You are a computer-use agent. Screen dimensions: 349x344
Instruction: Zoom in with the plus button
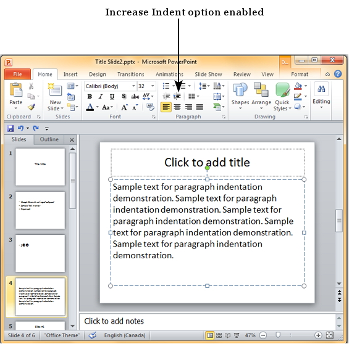tap(318, 335)
